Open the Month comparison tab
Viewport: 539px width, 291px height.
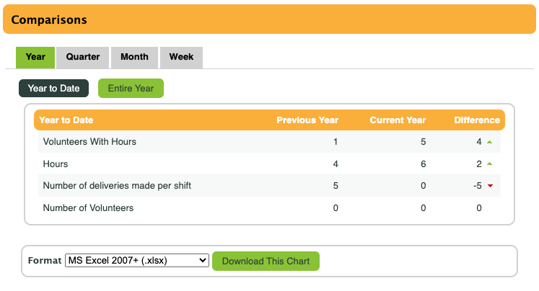point(135,57)
